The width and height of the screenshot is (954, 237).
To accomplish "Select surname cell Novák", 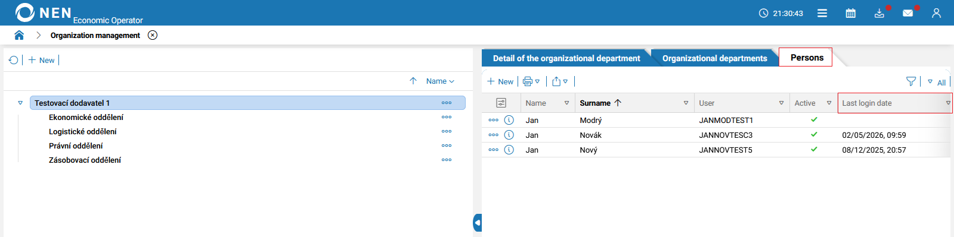I will 590,135.
